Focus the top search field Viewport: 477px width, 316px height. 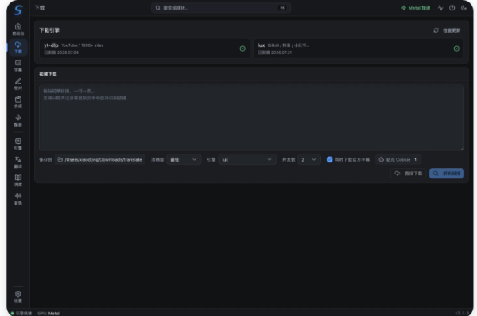221,8
